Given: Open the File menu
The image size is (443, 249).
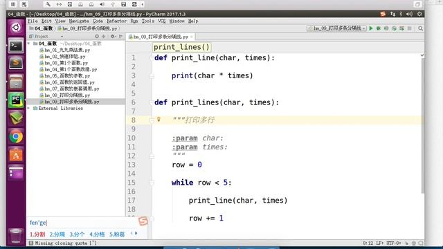Looking at the screenshot, I should tap(33, 21).
